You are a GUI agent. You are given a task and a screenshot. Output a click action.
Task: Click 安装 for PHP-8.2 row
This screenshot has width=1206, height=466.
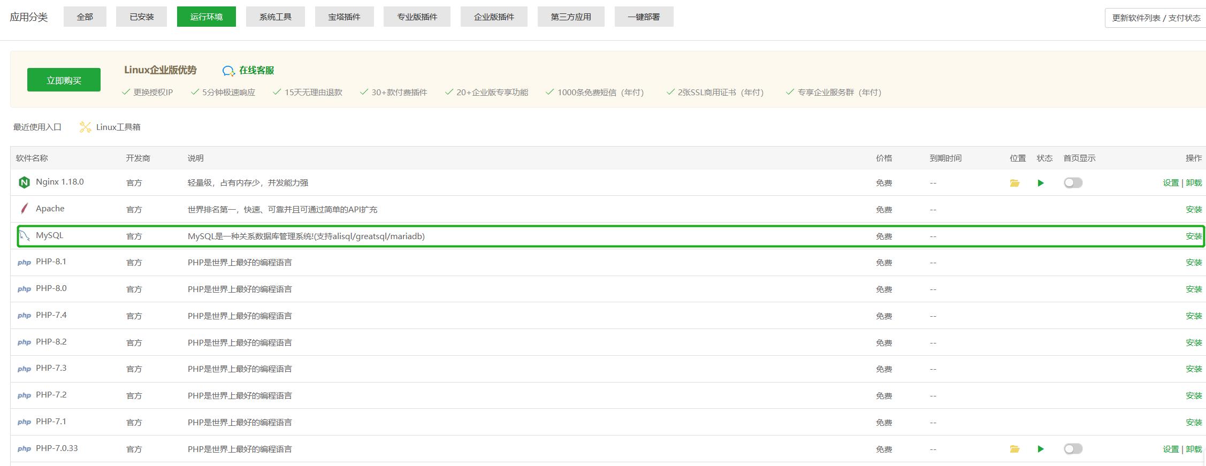[x=1193, y=342]
